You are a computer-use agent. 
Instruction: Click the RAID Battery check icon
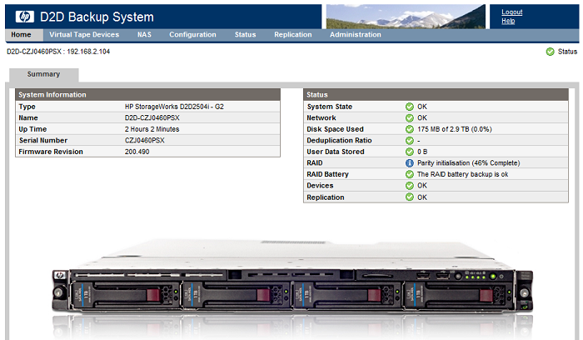click(x=410, y=174)
